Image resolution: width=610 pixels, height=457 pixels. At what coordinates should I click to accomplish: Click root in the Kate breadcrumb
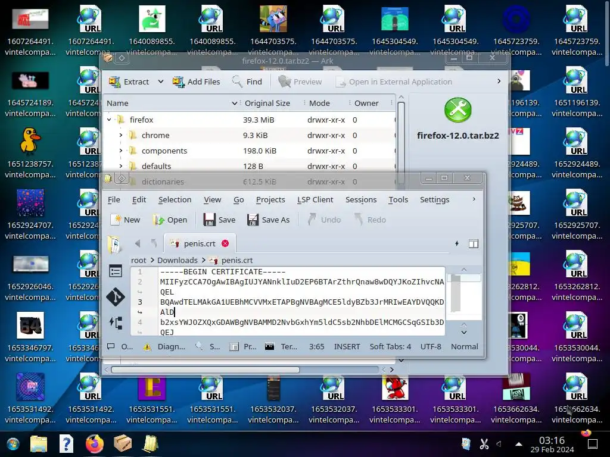[138, 261]
